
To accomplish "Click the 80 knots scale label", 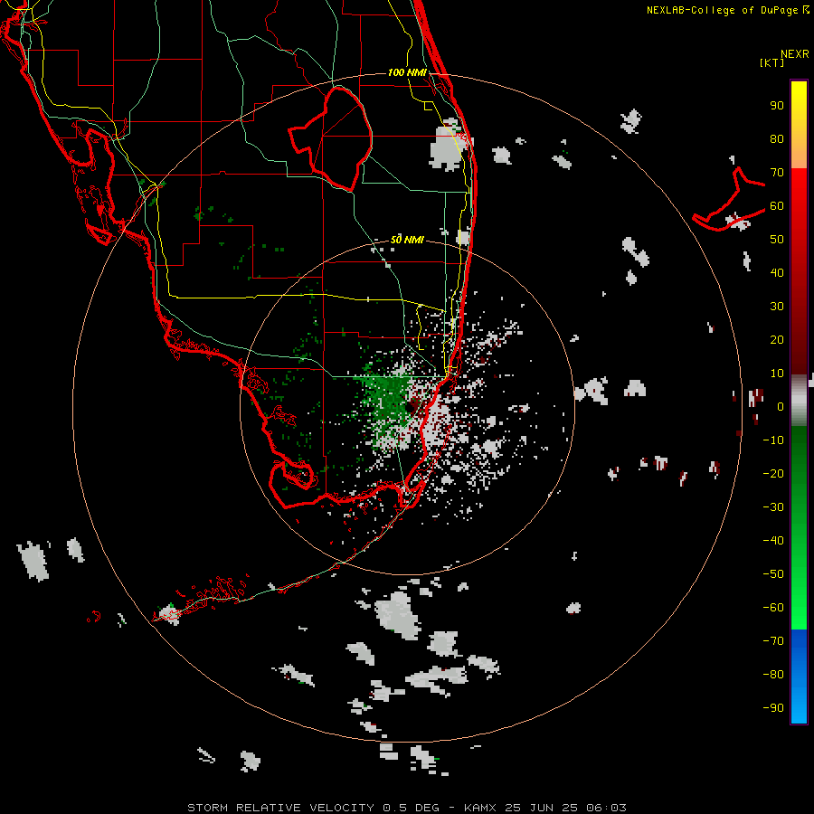I will coord(777,138).
